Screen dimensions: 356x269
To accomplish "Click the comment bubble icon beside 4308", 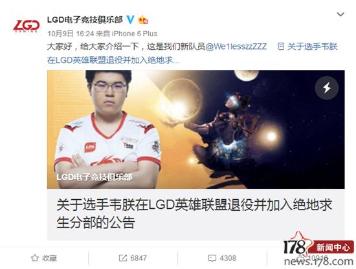I will tap(212, 258).
